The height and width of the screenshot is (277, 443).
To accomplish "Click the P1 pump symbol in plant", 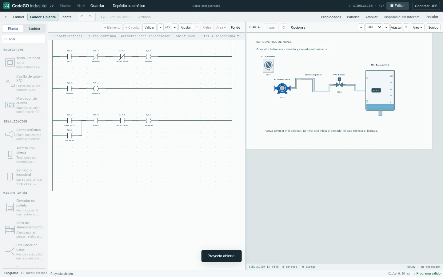I will pyautogui.click(x=282, y=88).
